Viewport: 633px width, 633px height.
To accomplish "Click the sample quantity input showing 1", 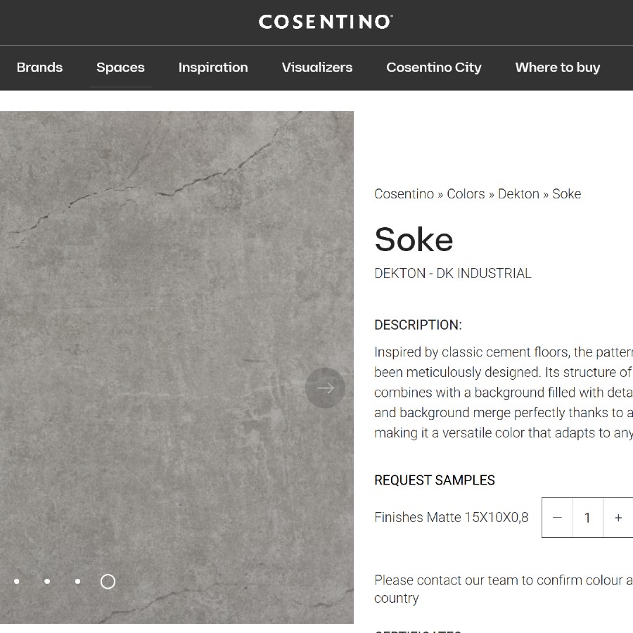I will 588,518.
